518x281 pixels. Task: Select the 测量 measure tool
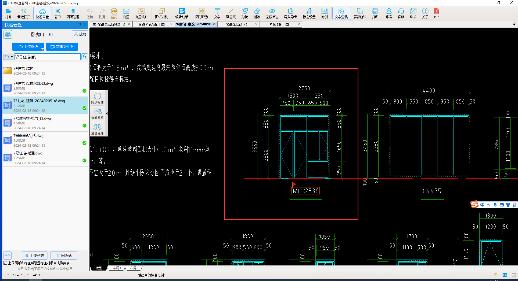click(126, 13)
